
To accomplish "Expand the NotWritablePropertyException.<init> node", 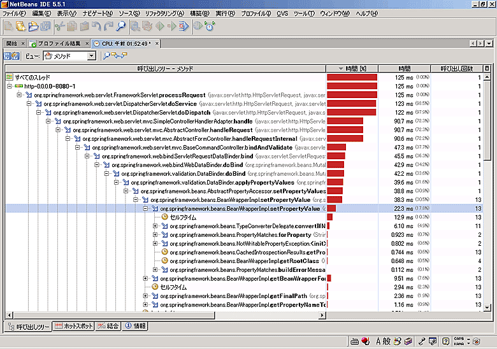I will click(155, 243).
